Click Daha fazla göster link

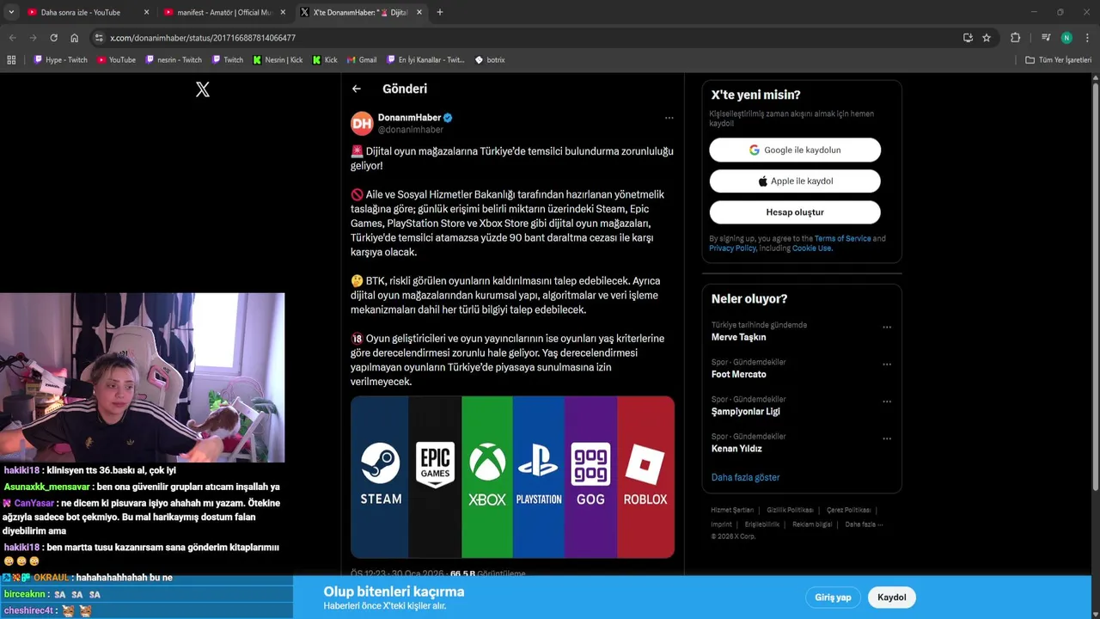pos(745,477)
